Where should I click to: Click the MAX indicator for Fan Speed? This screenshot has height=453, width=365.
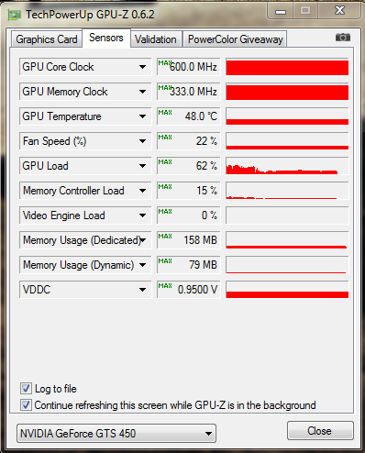click(x=165, y=138)
